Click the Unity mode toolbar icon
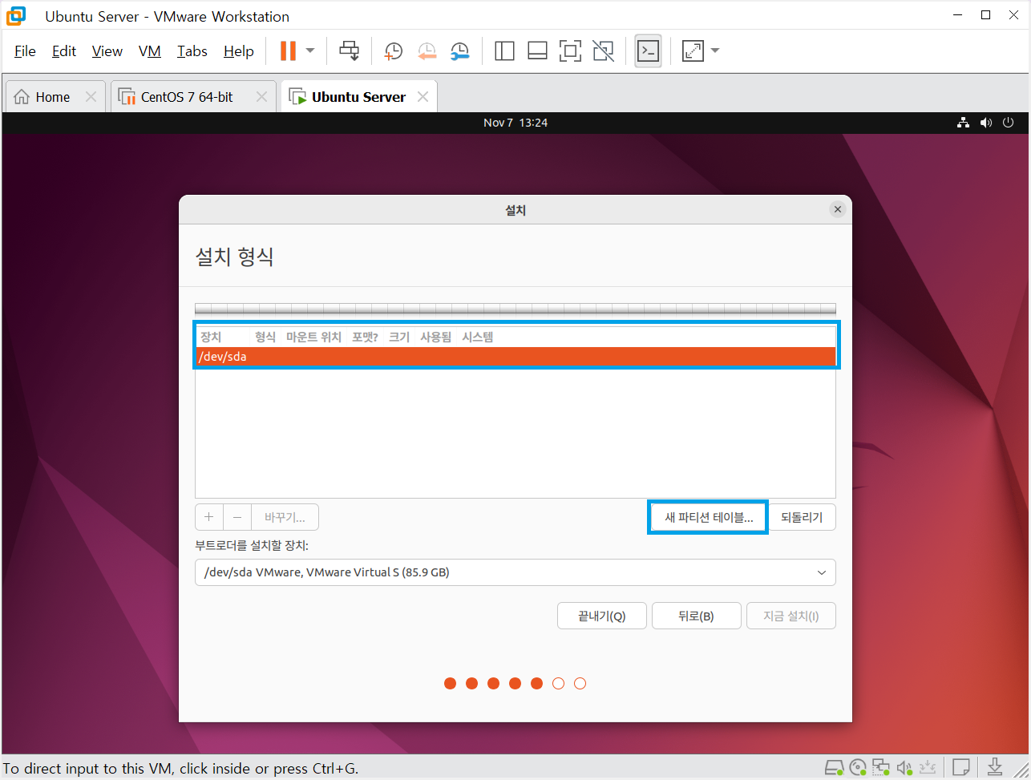This screenshot has height=780, width=1031. pos(603,51)
